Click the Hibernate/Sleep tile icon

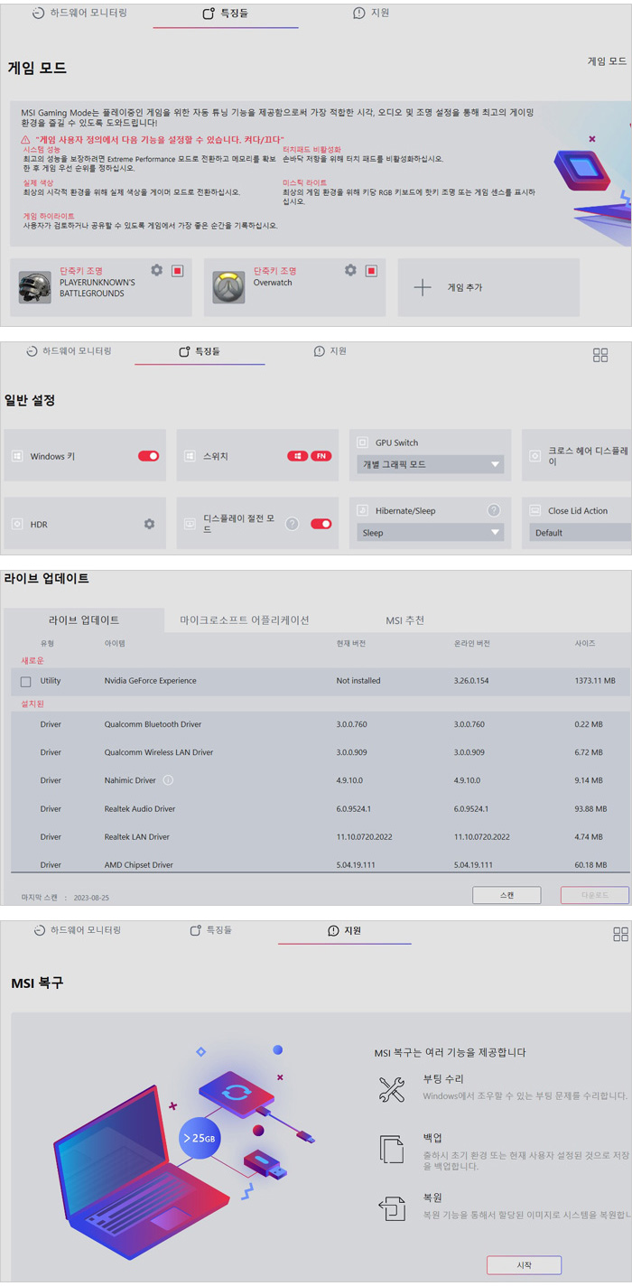(362, 510)
